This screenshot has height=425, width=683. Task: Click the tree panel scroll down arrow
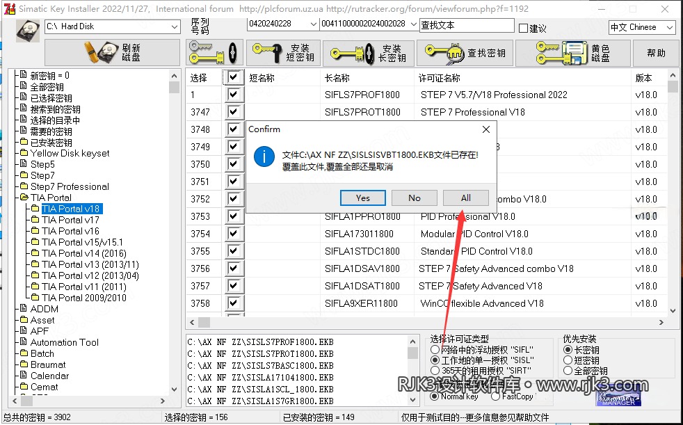pyautogui.click(x=175, y=390)
